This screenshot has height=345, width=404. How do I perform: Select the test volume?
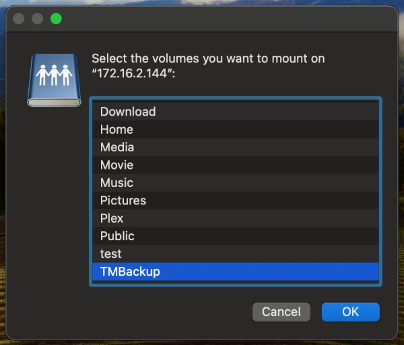236,254
